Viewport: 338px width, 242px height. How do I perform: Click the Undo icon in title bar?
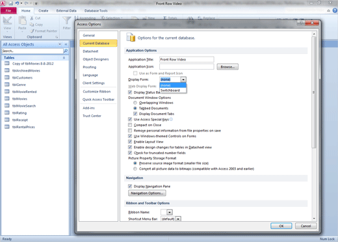point(17,3)
